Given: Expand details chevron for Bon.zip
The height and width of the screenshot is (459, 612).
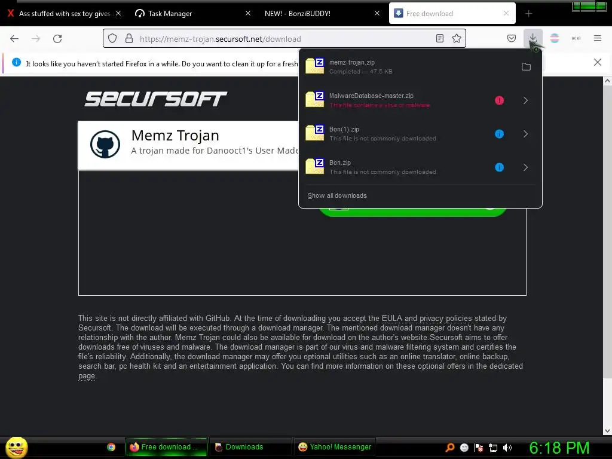Looking at the screenshot, I should click(x=525, y=167).
